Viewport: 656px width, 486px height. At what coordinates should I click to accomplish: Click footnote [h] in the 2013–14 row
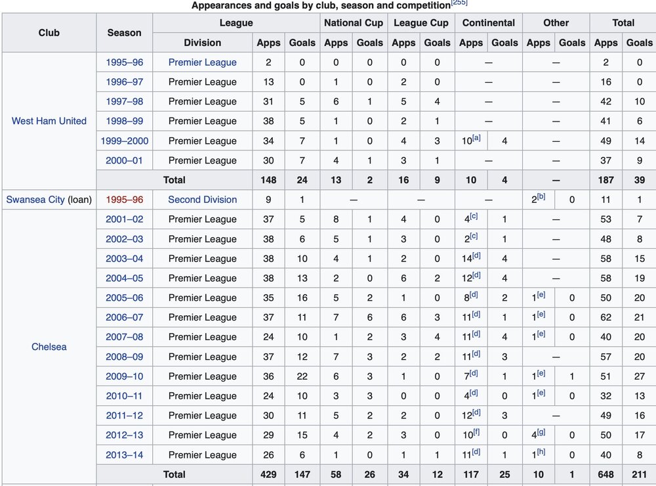click(x=541, y=452)
